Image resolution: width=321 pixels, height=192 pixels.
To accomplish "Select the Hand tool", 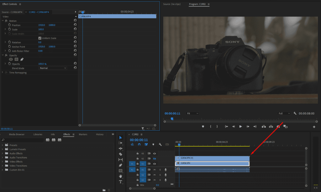I will pos(120,176).
